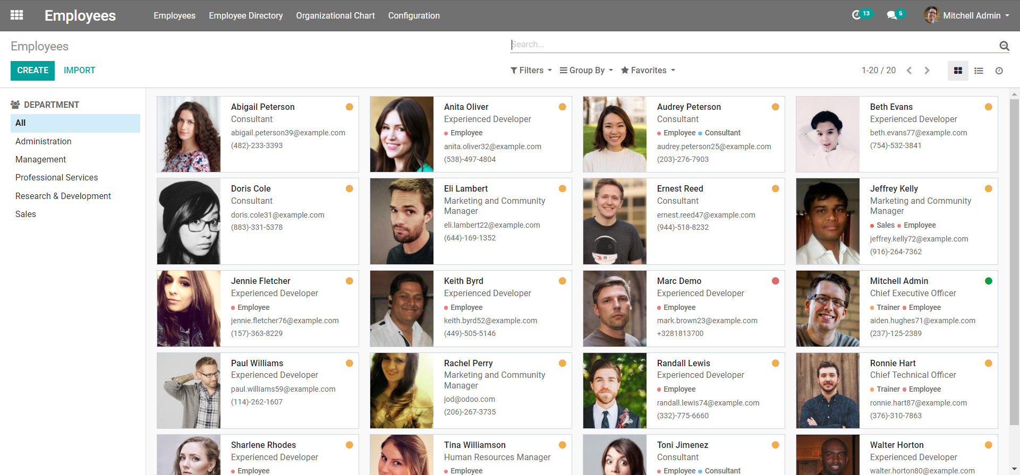Click Keith Byrd's orange status dot
This screenshot has height=475, width=1020.
(563, 281)
